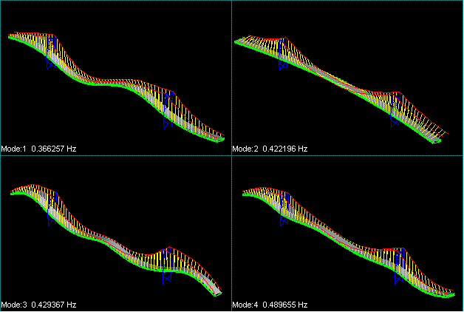
Task: Click the Mode:1 0.366257 Hz label
Action: pyautogui.click(x=38, y=149)
